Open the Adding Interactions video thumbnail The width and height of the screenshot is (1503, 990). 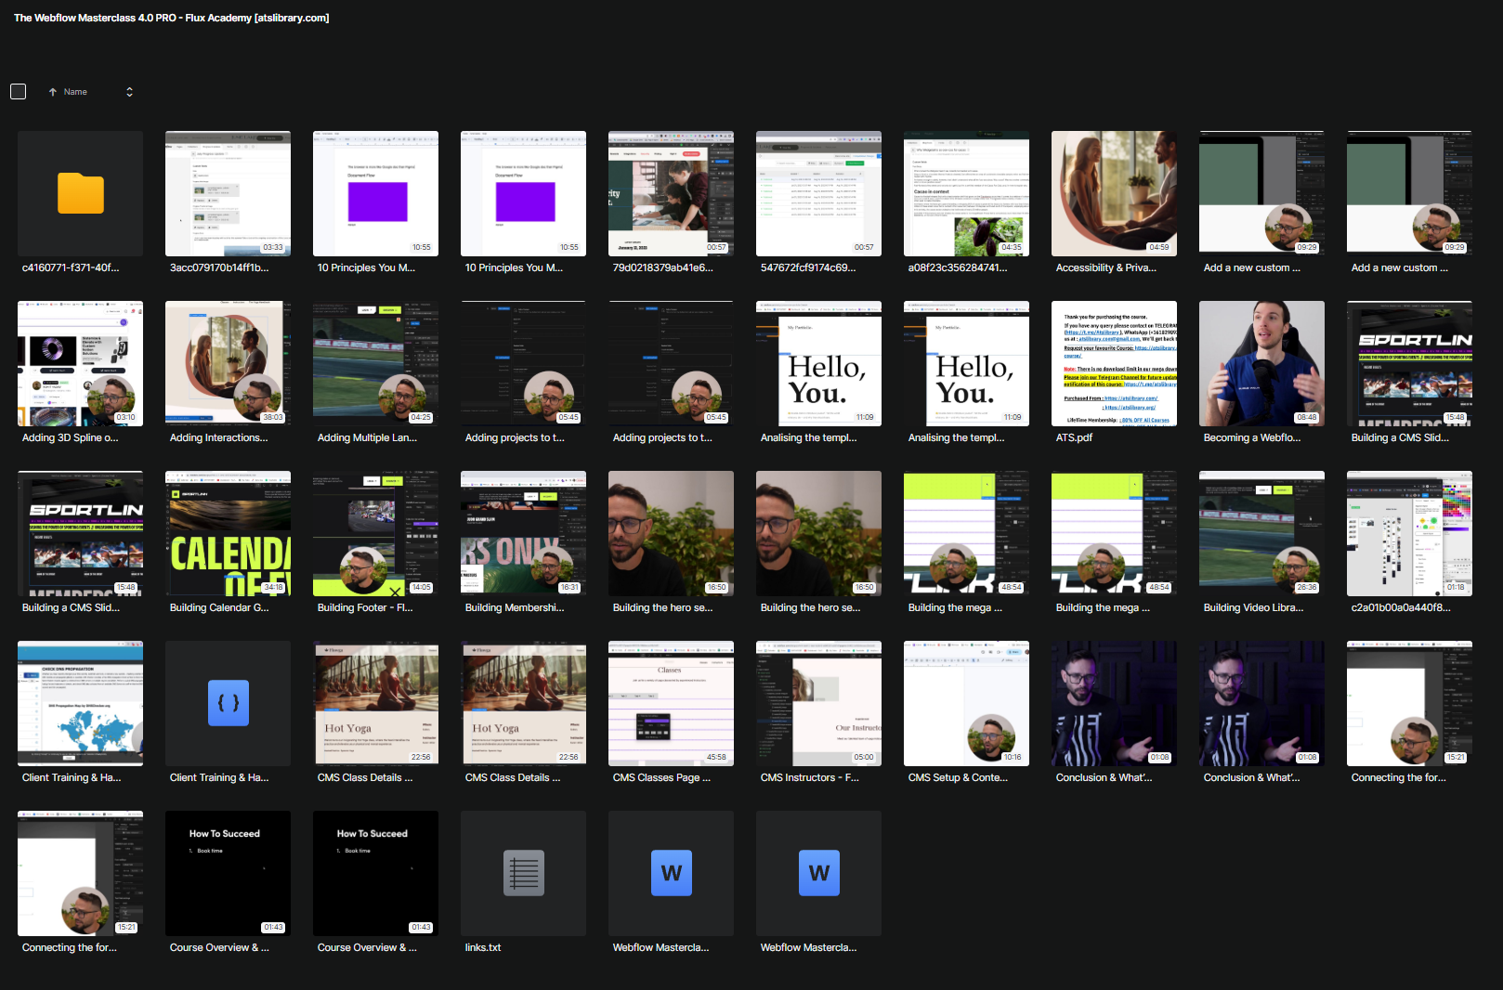(x=228, y=363)
